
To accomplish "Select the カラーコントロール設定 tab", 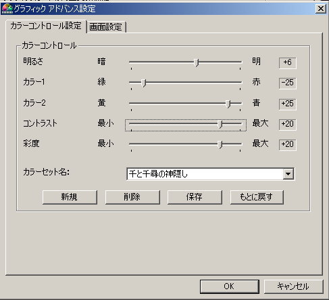I will pos(46,26).
